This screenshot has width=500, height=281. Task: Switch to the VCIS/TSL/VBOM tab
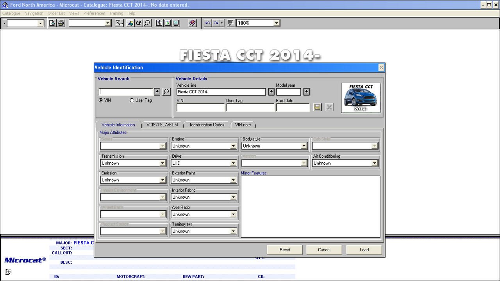click(x=162, y=125)
